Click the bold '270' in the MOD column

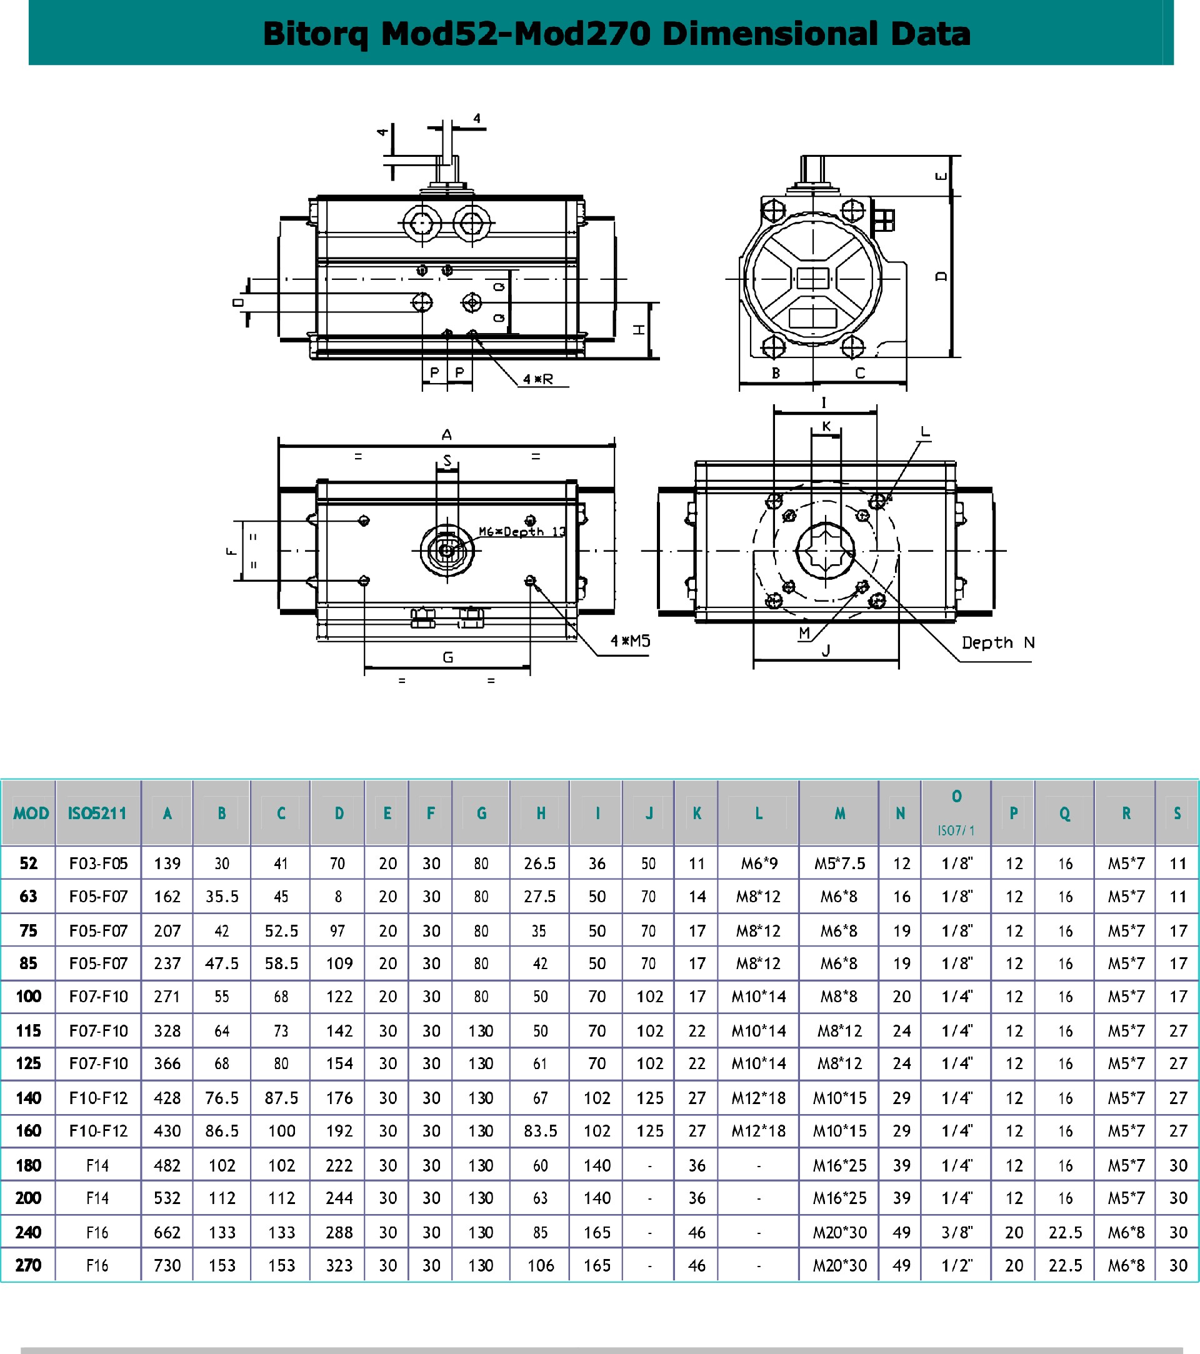(x=29, y=1266)
